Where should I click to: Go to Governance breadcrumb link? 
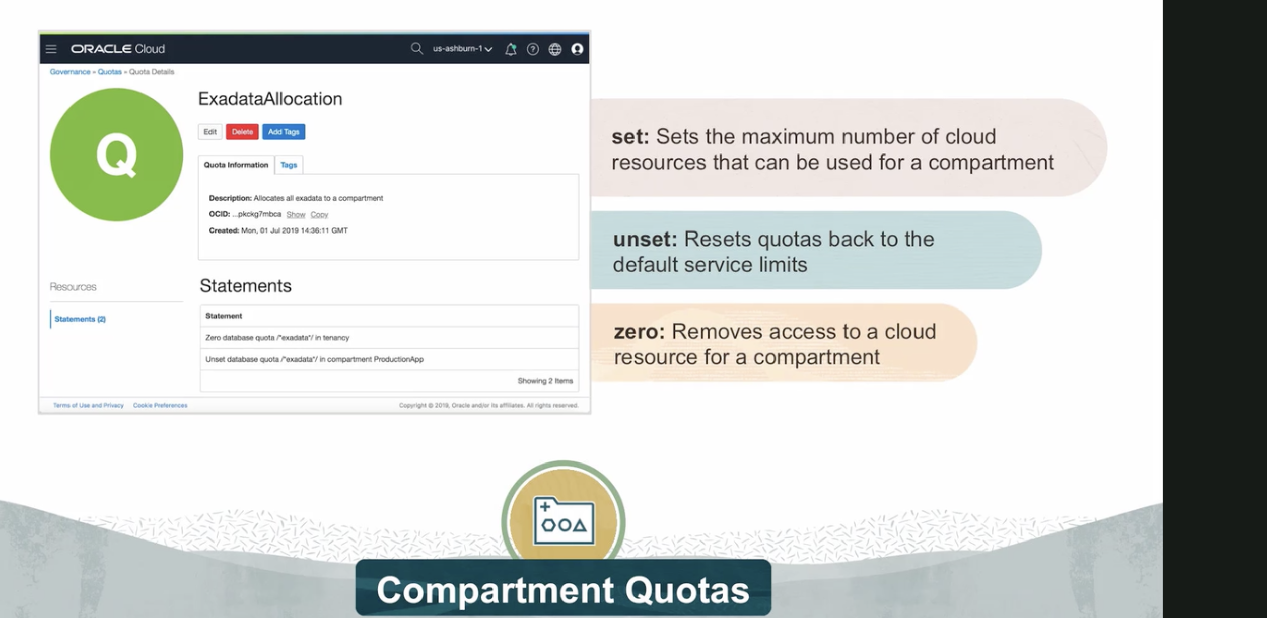[x=70, y=72]
